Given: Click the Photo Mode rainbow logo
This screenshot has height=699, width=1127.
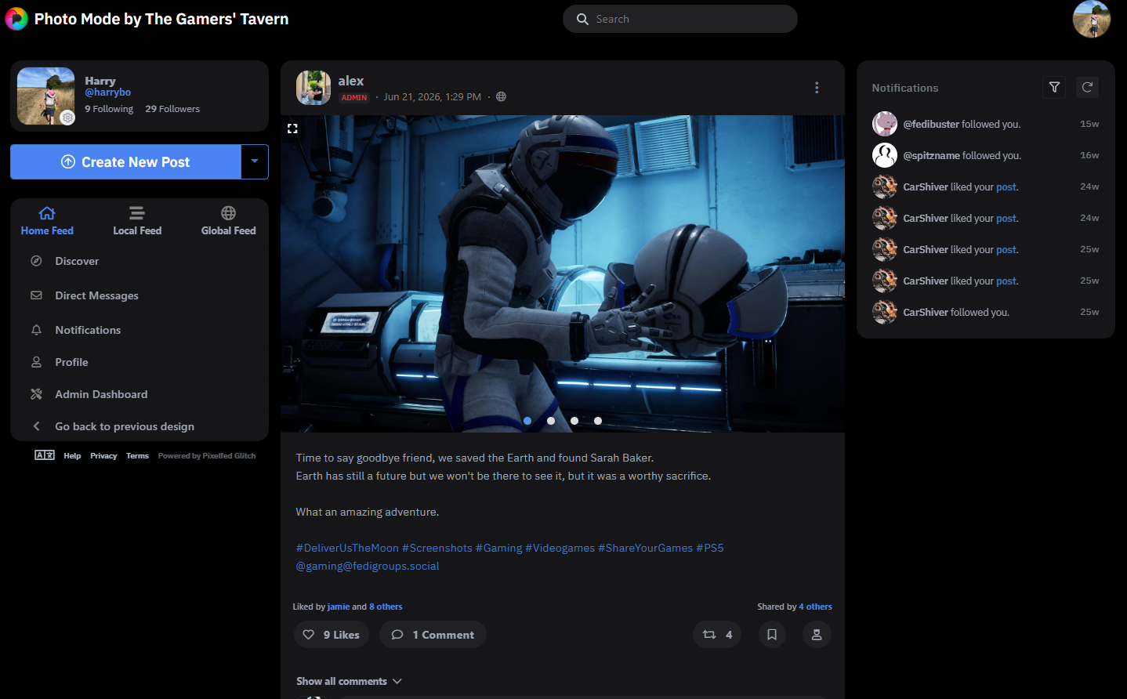Looking at the screenshot, I should 16,19.
